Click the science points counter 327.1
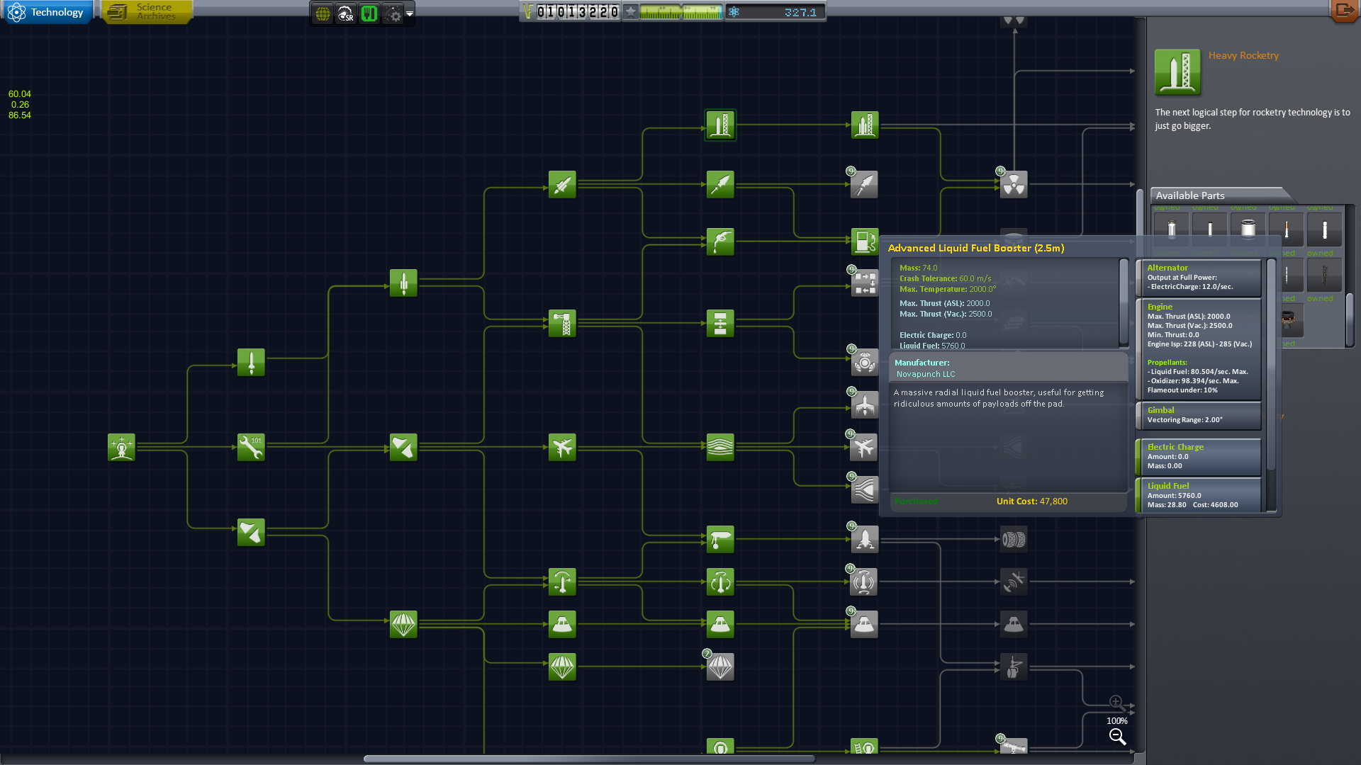Image resolution: width=1361 pixels, height=765 pixels. pos(775,12)
